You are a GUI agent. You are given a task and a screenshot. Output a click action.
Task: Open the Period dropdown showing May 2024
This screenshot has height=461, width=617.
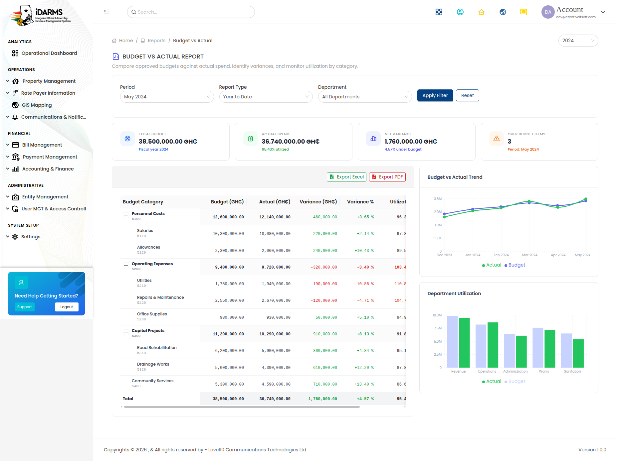(x=167, y=97)
